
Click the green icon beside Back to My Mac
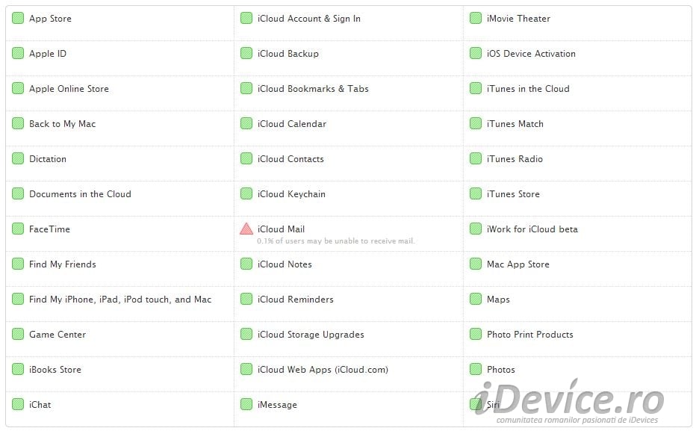18,123
